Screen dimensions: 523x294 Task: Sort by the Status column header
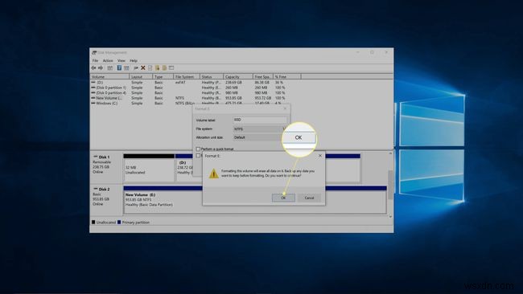pos(212,76)
